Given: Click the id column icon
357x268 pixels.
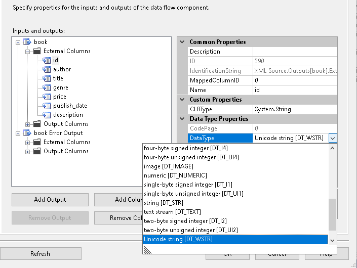Looking at the screenshot, I should click(47, 60).
